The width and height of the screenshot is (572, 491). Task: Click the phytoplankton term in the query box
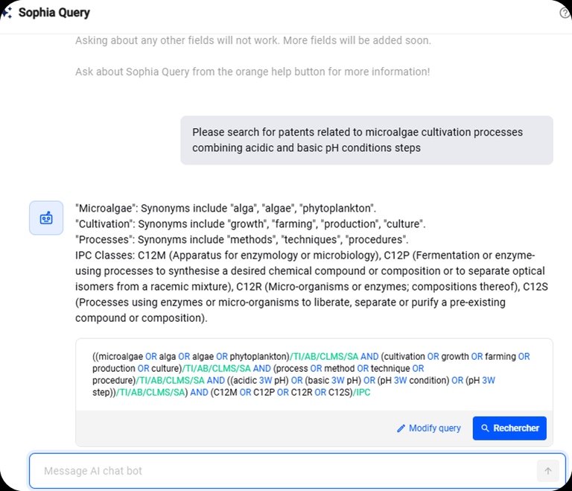[x=259, y=356]
